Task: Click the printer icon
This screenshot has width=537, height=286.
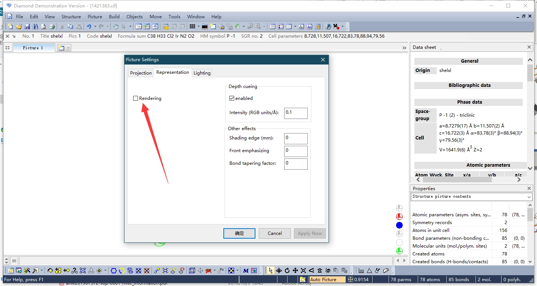Action: (52, 26)
